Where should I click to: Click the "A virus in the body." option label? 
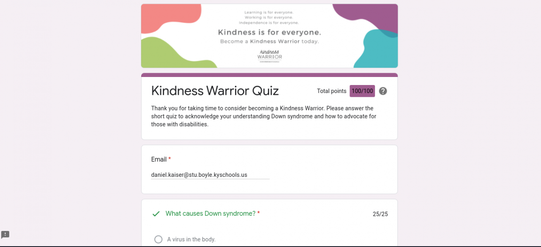click(x=191, y=239)
